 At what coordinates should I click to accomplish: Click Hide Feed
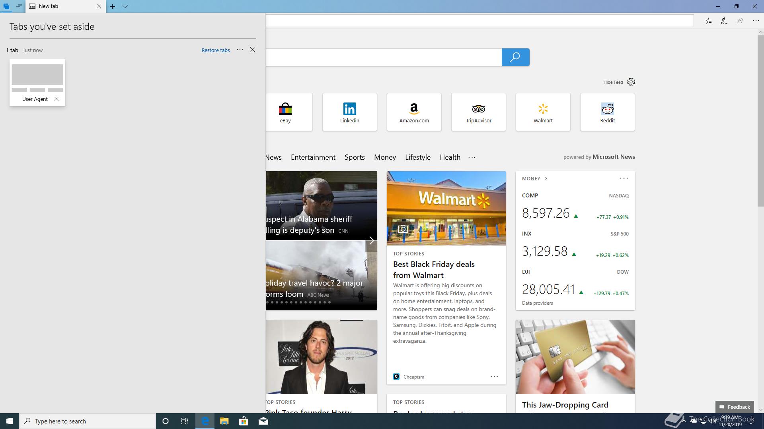click(x=613, y=82)
